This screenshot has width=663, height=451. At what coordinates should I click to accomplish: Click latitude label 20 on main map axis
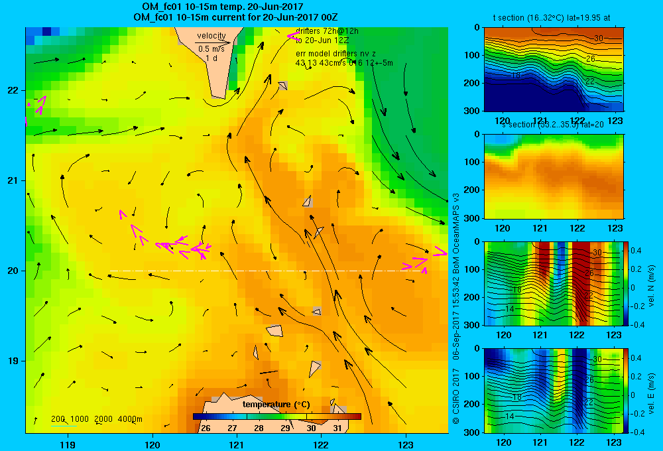pyautogui.click(x=12, y=271)
